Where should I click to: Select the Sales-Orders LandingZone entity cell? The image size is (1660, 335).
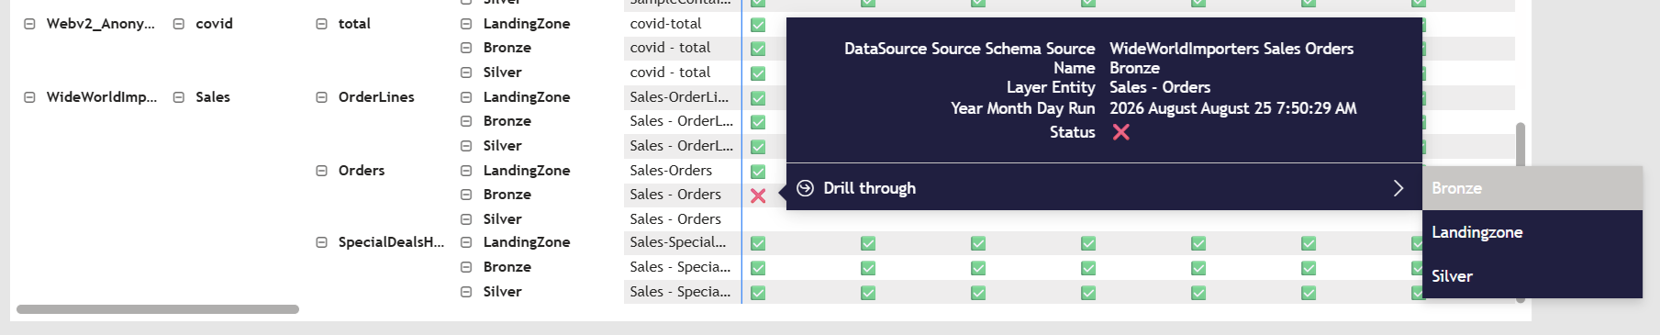pos(682,171)
